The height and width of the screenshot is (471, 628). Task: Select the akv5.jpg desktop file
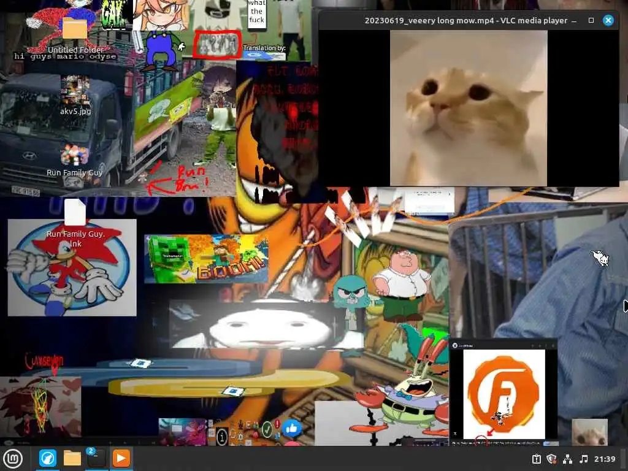coord(75,95)
